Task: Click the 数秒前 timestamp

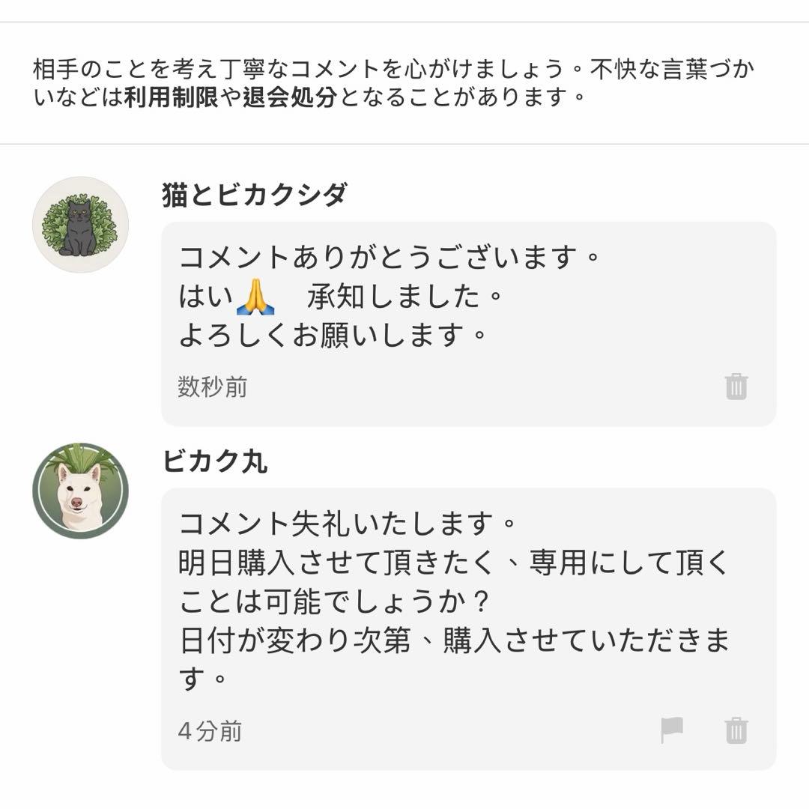Action: (x=212, y=387)
